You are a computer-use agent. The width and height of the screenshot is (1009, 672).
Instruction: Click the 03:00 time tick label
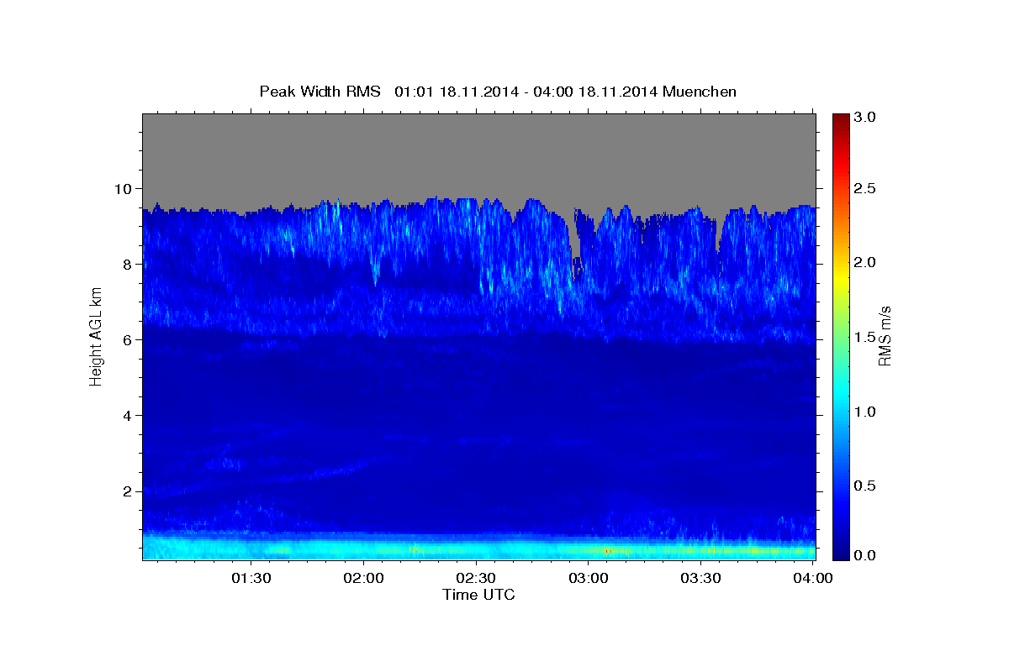589,578
